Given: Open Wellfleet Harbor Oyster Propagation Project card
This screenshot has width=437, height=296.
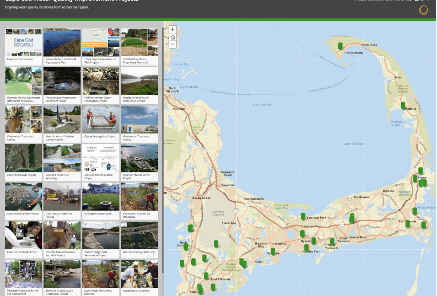Looking at the screenshot, I should tap(101, 85).
